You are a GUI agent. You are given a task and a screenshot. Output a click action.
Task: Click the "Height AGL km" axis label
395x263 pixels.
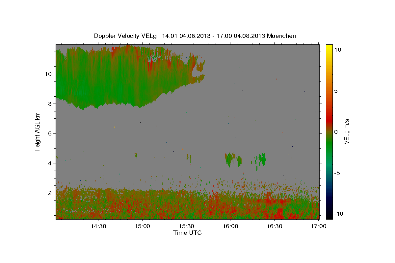tap(38, 132)
